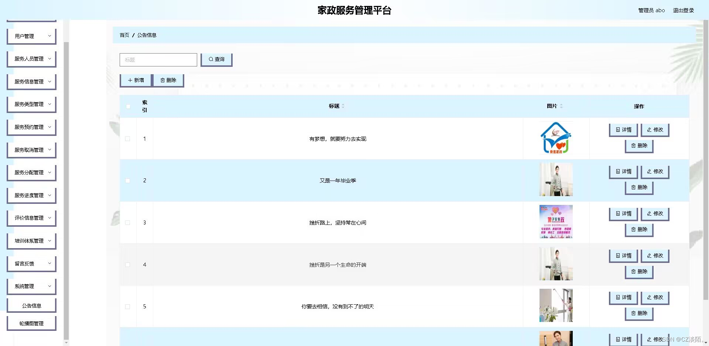Sort by the 图片 column arrows

(561, 106)
